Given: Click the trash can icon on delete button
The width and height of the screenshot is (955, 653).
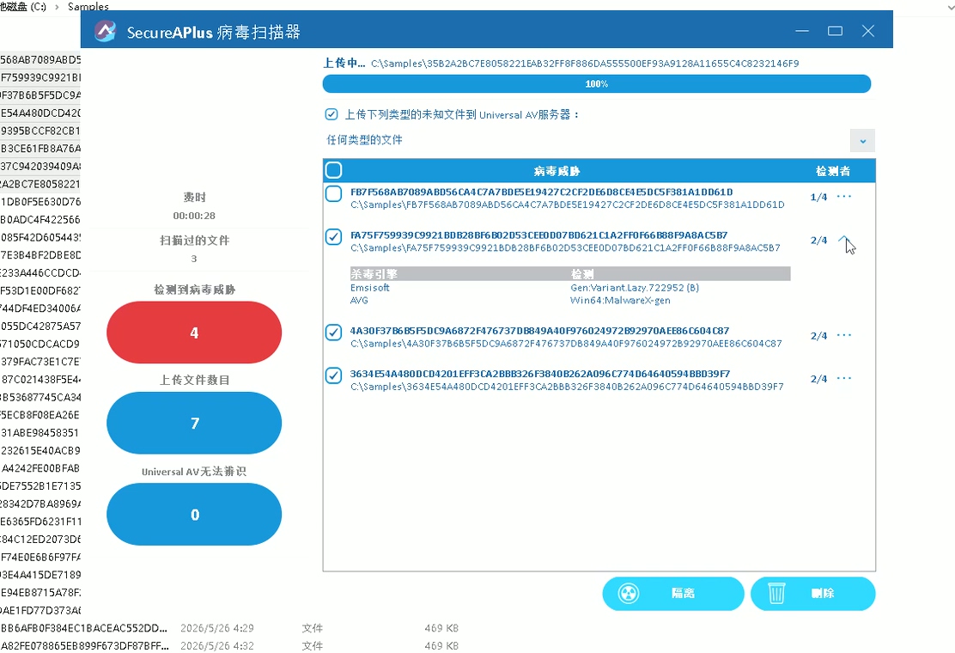Looking at the screenshot, I should 776,594.
